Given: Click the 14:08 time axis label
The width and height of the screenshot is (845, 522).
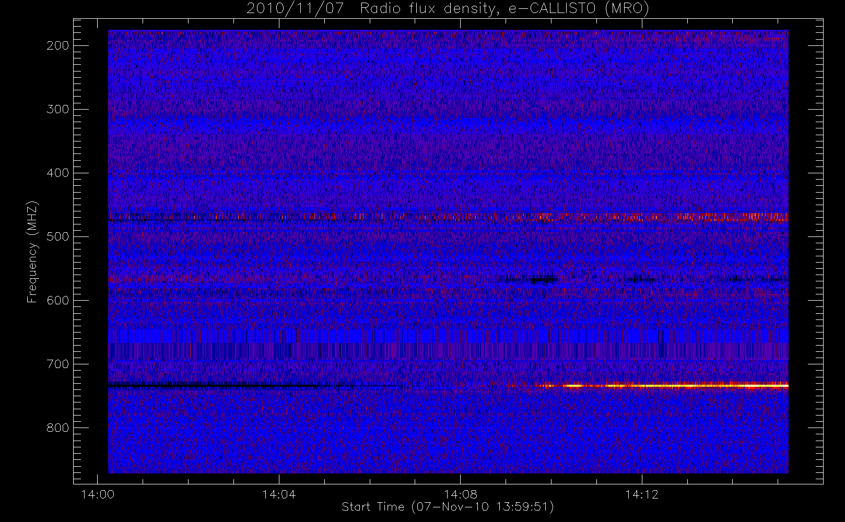Looking at the screenshot, I should [460, 494].
